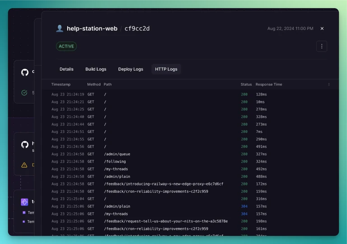Screen dimensions: 347x244
Task: Select the log row at 21:25:04
Action: [x=190, y=199]
